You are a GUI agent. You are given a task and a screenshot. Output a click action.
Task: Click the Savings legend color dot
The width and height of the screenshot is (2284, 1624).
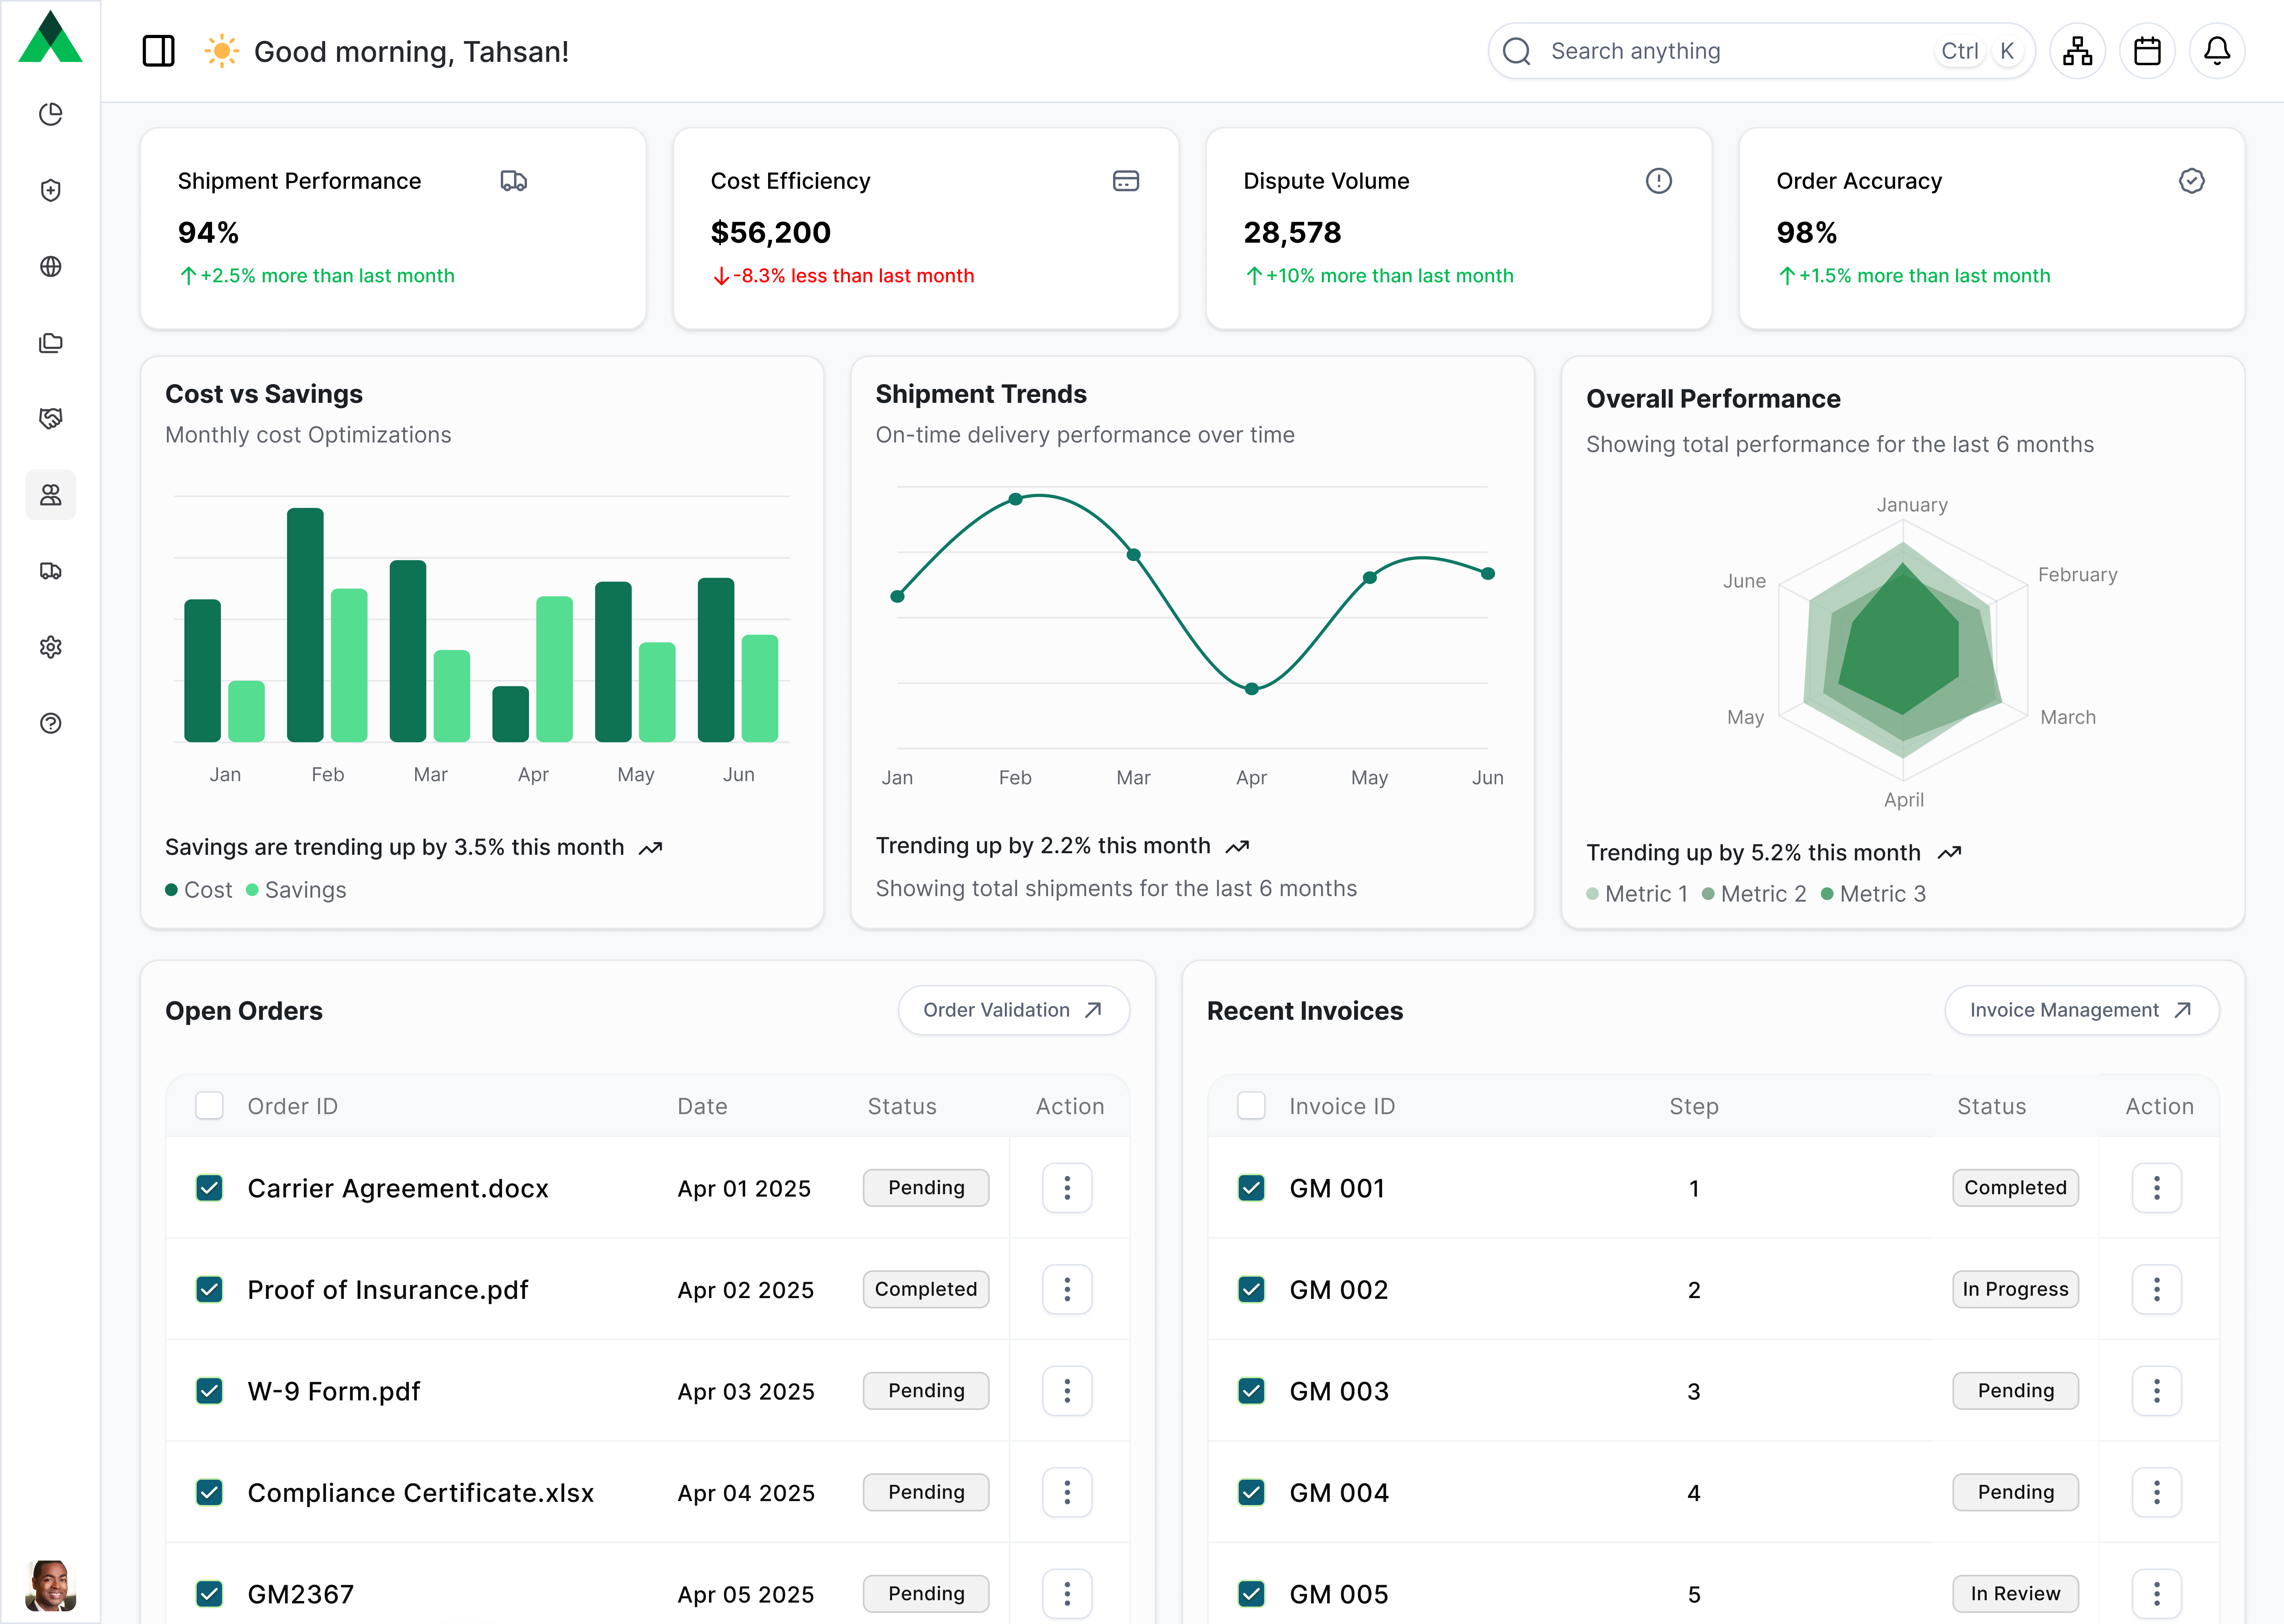pos(252,890)
